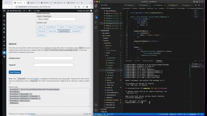Click the Tag base input field

pyautogui.click(x=53, y=65)
